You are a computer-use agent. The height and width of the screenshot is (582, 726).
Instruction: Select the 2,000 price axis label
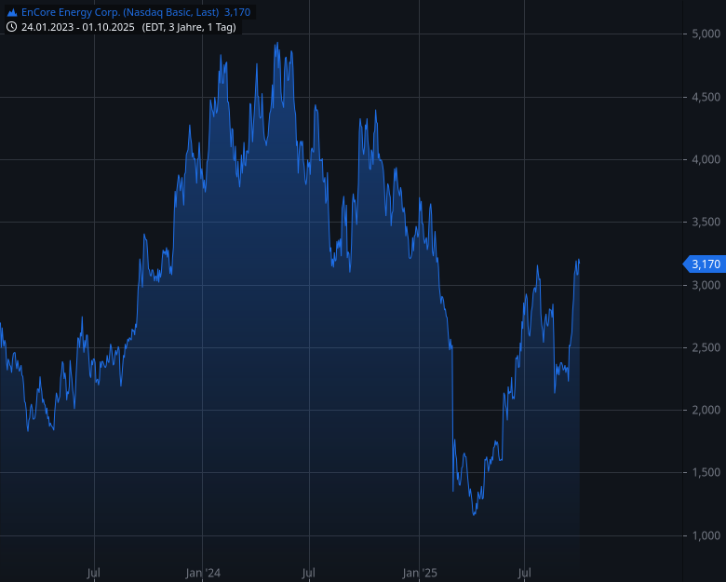[706, 410]
